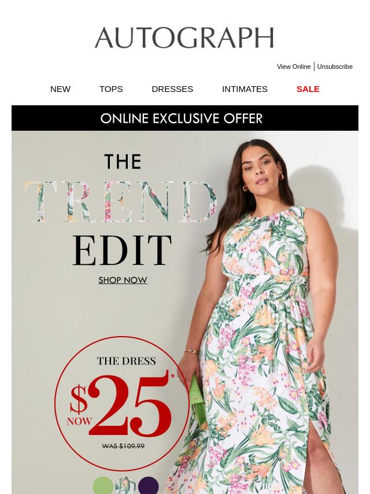370x494 pixels.
Task: Select the green color swatch
Action: pyautogui.click(x=103, y=485)
